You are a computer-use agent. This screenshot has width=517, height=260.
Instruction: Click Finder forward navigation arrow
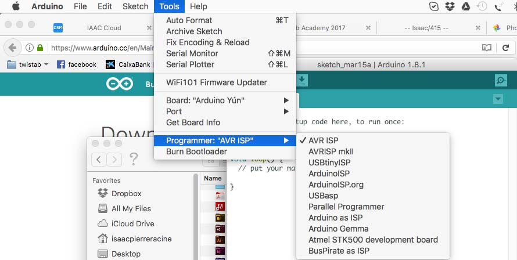tap(114, 160)
